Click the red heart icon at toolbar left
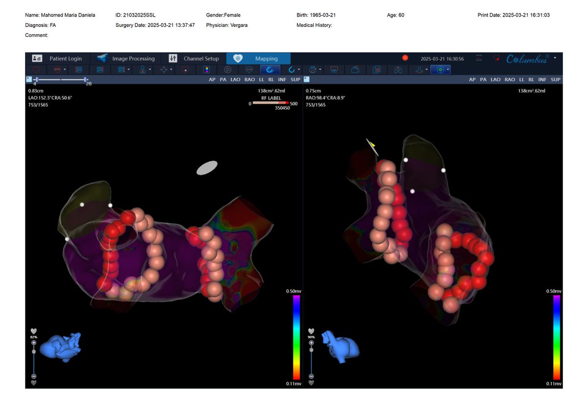Viewport: 588px width, 416px height. tap(36, 70)
